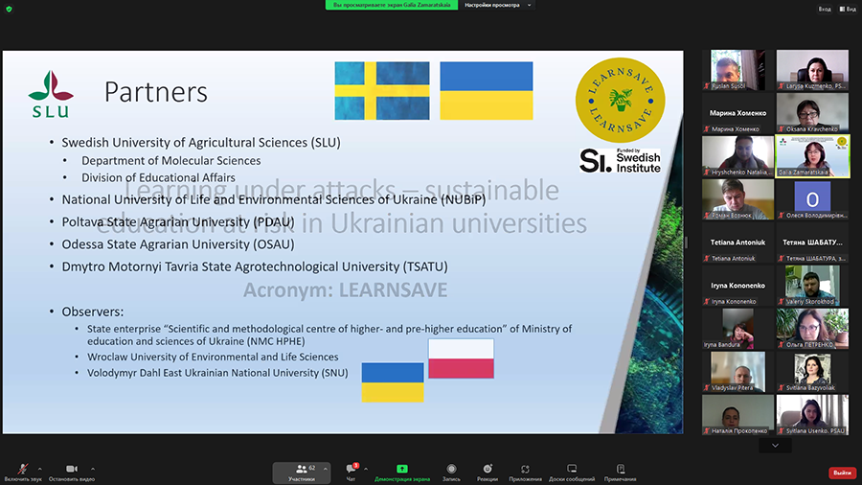Click 'Acronym: LEARNSAVE' faded text
This screenshot has height=485, width=862.
[x=345, y=289]
